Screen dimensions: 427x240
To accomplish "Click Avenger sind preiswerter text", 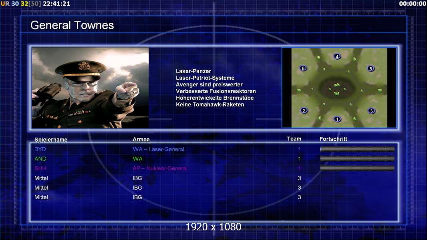I will coord(209,84).
